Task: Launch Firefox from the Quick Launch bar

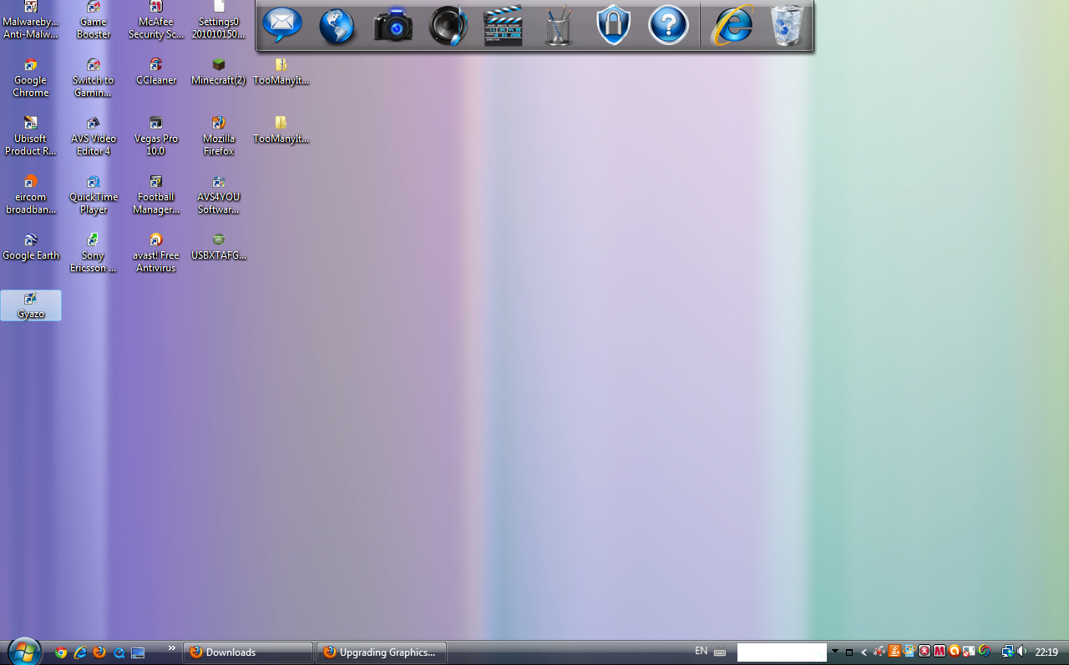Action: tap(99, 652)
